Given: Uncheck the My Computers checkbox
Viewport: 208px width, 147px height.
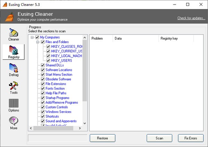Looking at the screenshot, I should click(x=37, y=38).
